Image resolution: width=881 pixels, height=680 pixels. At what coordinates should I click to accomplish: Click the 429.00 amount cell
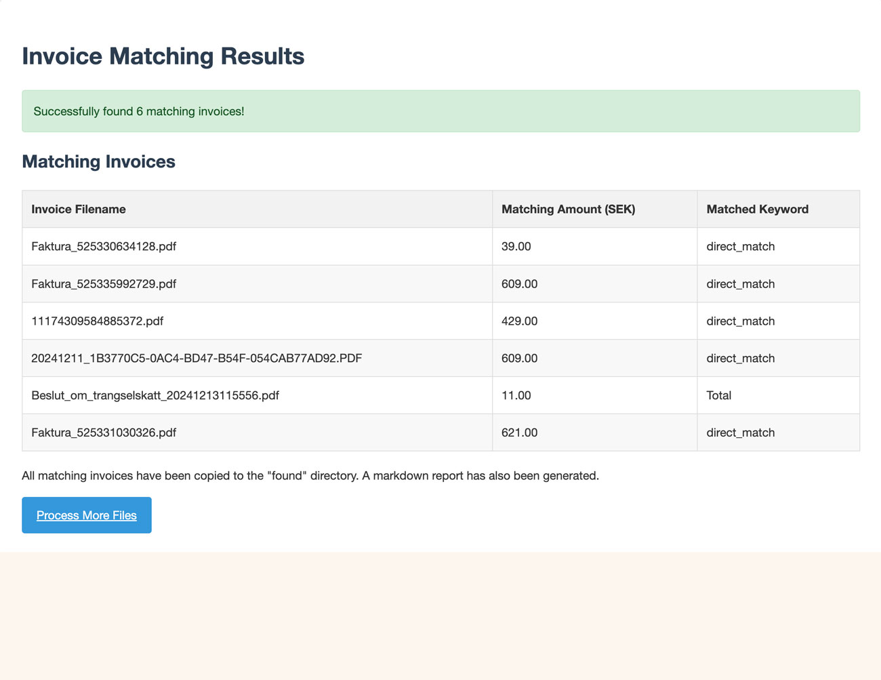[519, 321]
